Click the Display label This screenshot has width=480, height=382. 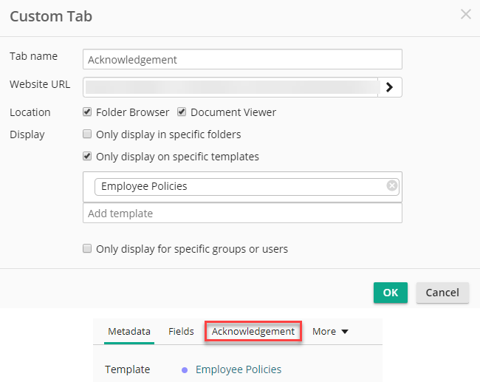(27, 134)
